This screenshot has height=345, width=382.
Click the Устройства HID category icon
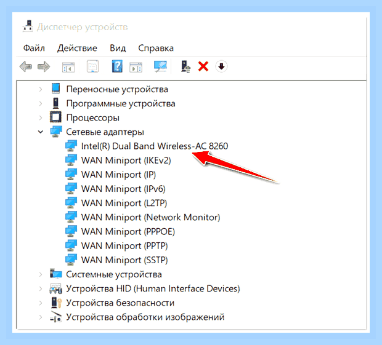point(56,288)
